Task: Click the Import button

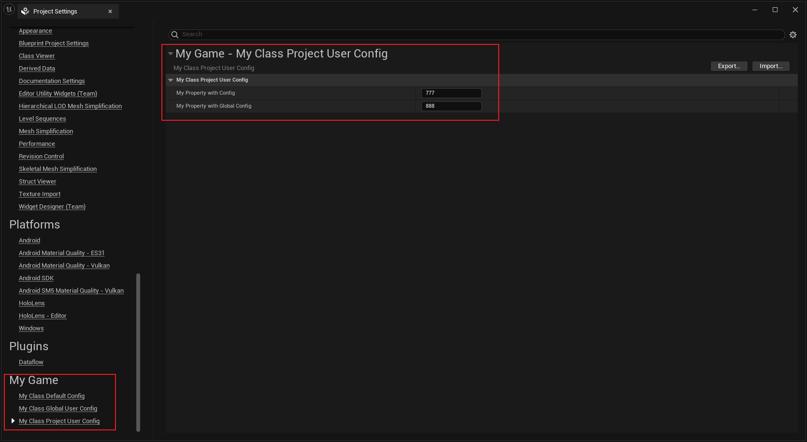Action: point(770,66)
